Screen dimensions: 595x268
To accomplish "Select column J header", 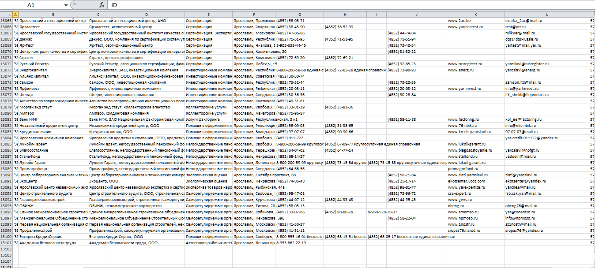I will click(x=417, y=15).
